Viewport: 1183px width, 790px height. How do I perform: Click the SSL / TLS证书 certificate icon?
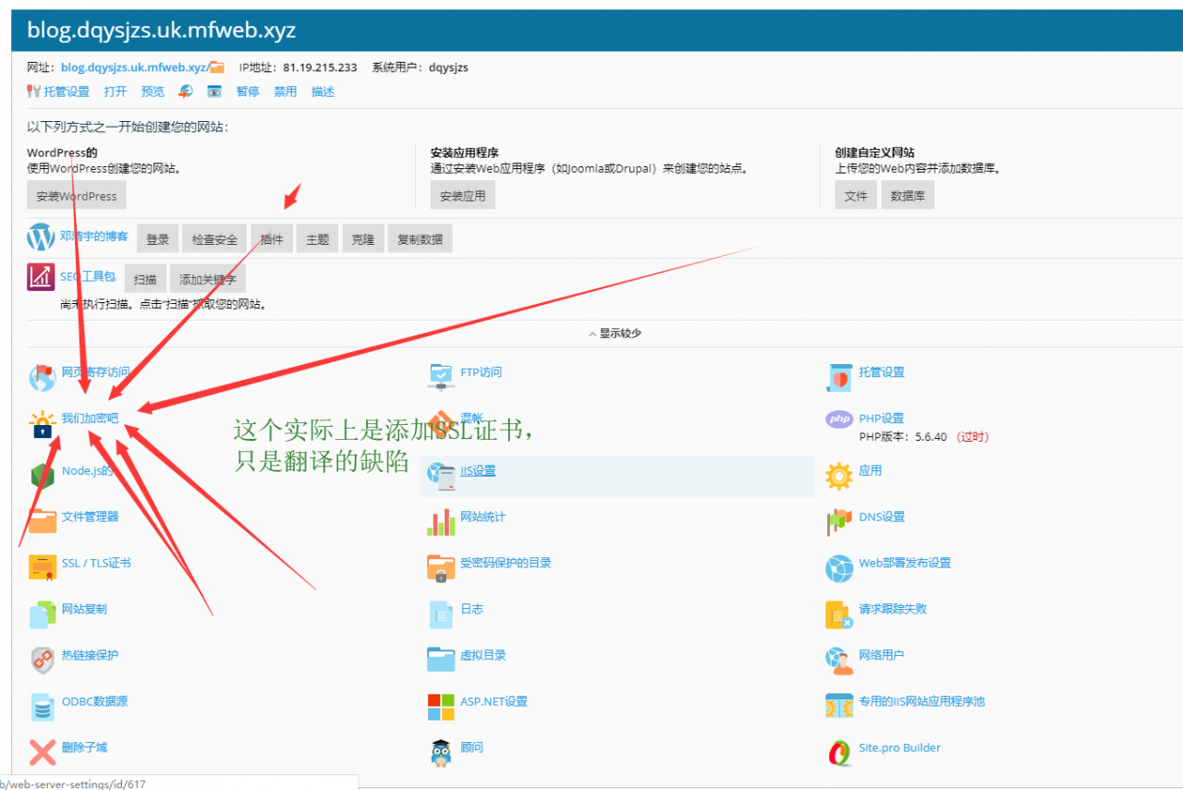pos(43,567)
